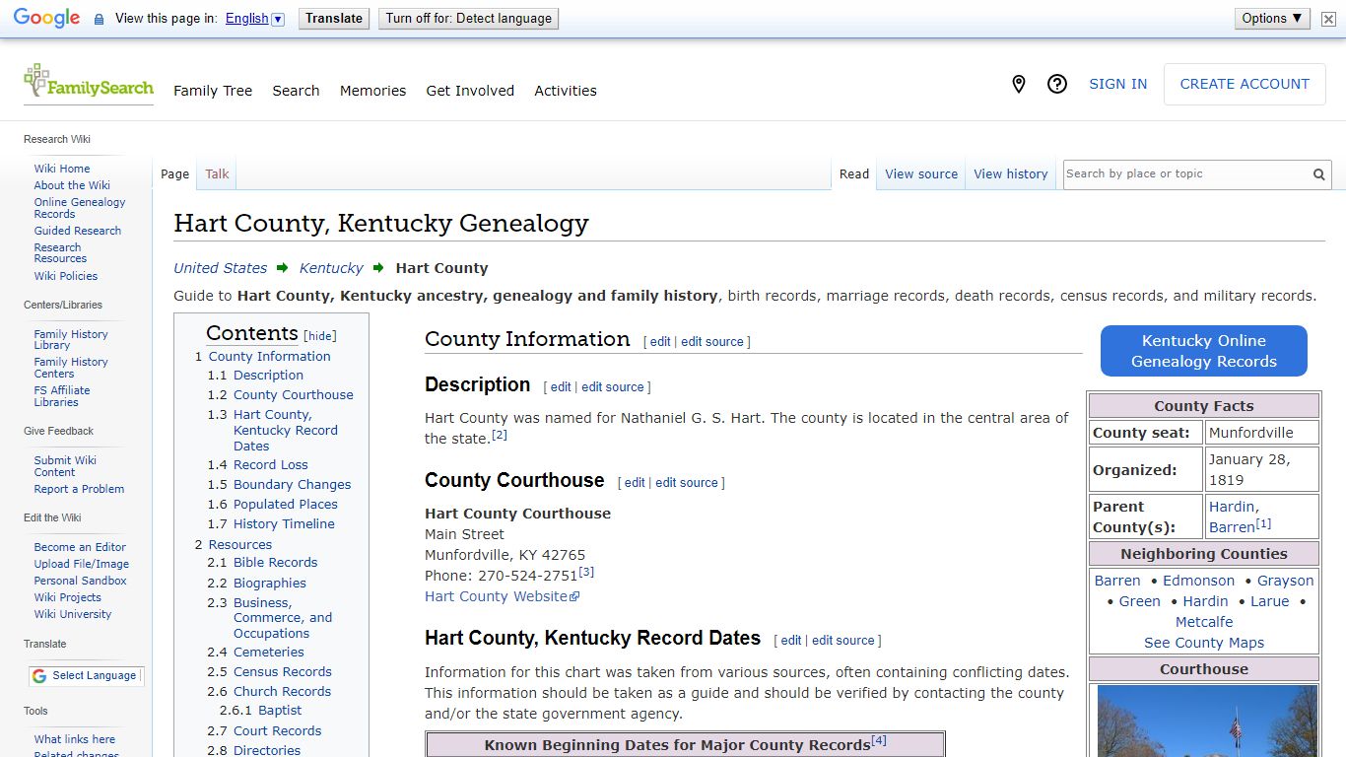The image size is (1346, 757).
Task: Open the Search menu
Action: coord(296,91)
